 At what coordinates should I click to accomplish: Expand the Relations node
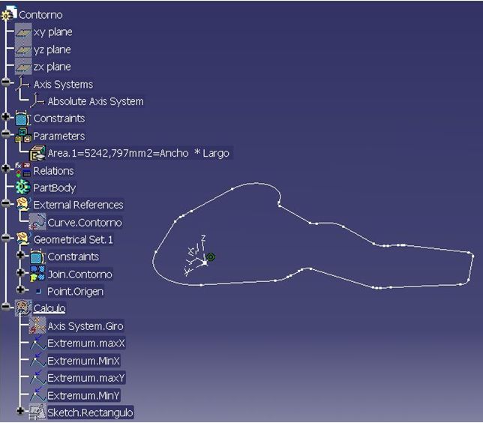pyautogui.click(x=5, y=168)
